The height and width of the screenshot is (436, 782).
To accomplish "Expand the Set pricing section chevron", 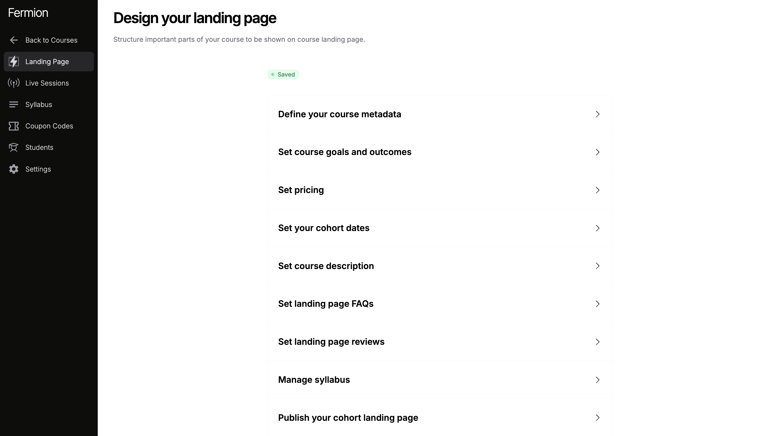I will (x=597, y=190).
